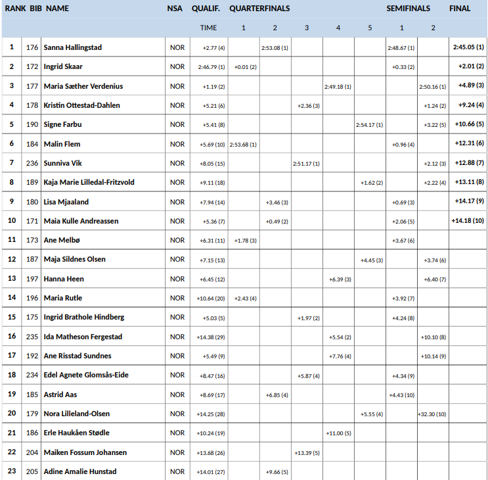
Task: Click the NAME column header
Action: point(58,9)
